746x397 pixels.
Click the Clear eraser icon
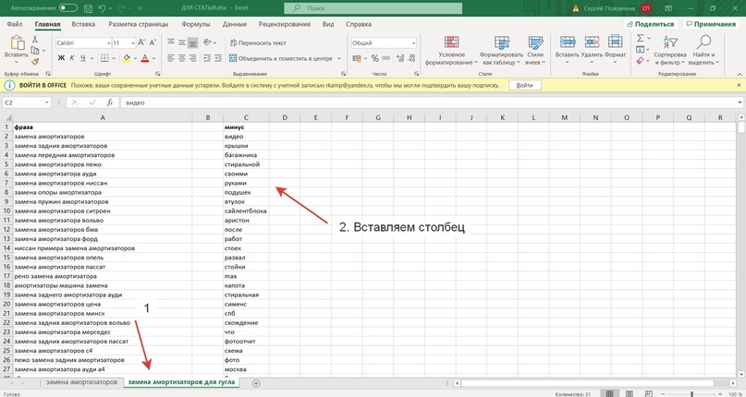[640, 61]
